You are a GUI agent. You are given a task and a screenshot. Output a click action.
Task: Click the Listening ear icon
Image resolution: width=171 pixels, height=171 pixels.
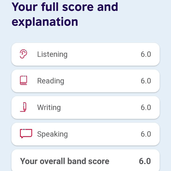pyautogui.click(x=23, y=54)
